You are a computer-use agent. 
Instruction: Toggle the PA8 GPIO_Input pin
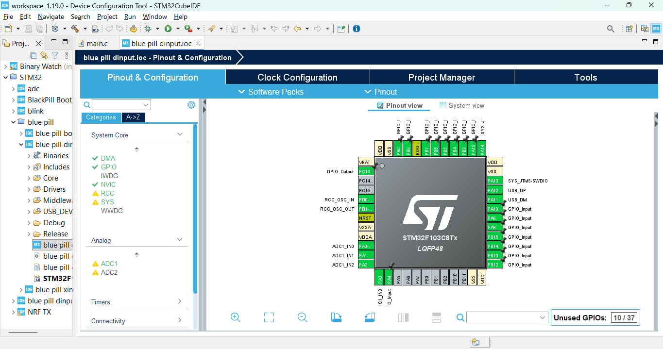494,227
